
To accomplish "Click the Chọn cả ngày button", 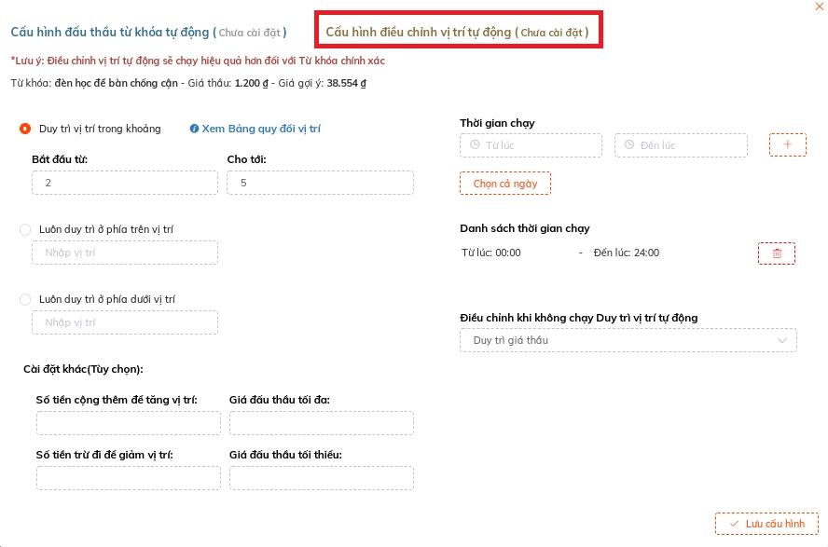I will pyautogui.click(x=505, y=184).
